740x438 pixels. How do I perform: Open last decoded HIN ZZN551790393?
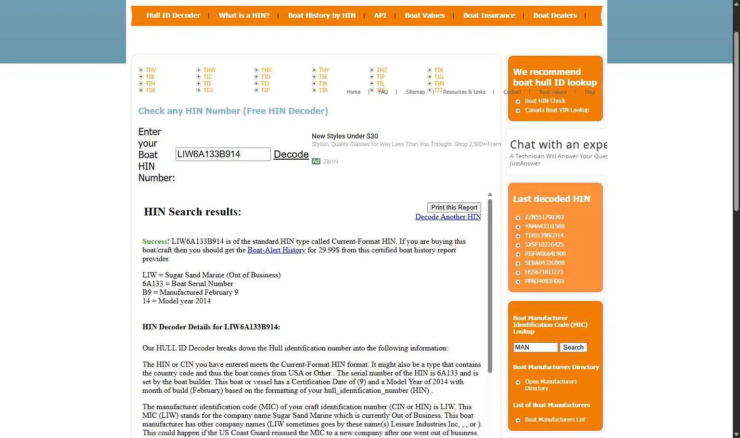click(x=544, y=217)
